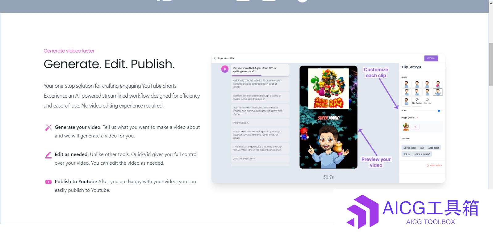
Task: Go back using the arrow beside Super Mario RPG
Action: [215, 58]
